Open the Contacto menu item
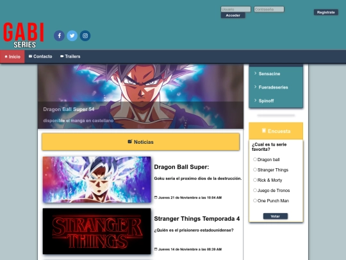 point(40,56)
